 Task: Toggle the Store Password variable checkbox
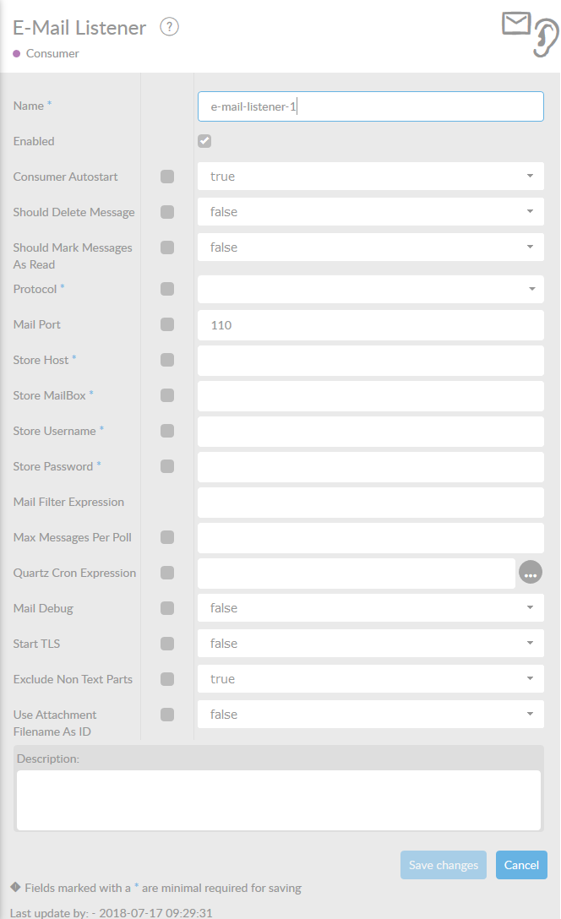[167, 466]
